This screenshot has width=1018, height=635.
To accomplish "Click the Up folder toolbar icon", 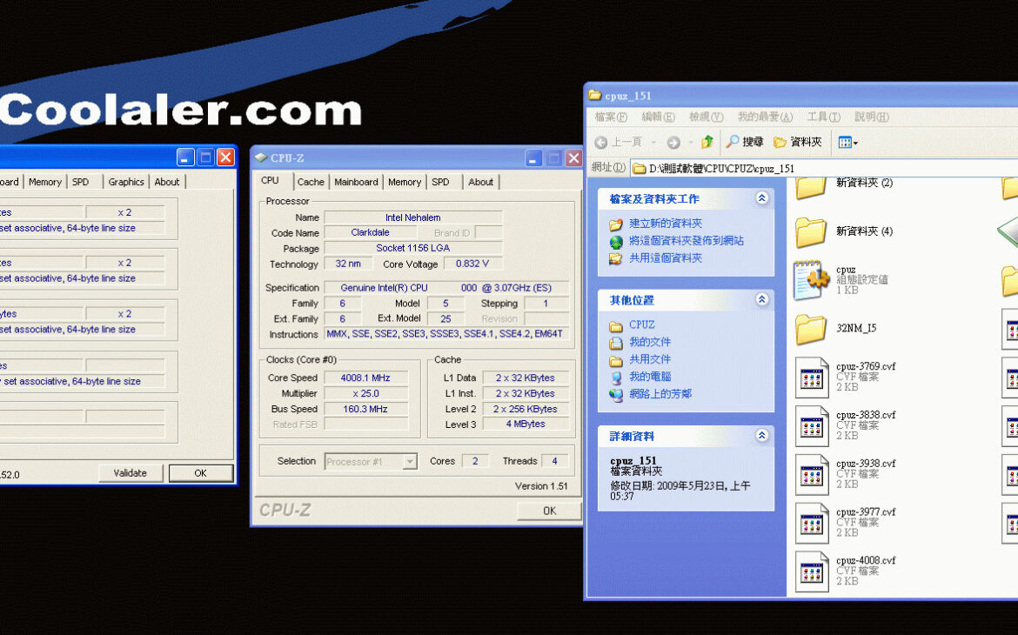I will (x=707, y=142).
